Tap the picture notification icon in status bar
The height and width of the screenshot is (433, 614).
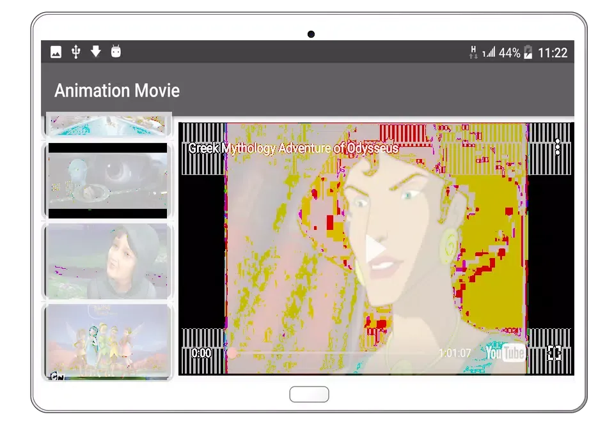tap(56, 52)
